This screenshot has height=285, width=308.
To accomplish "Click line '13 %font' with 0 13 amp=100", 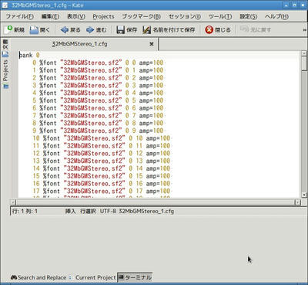I will coord(102,161).
